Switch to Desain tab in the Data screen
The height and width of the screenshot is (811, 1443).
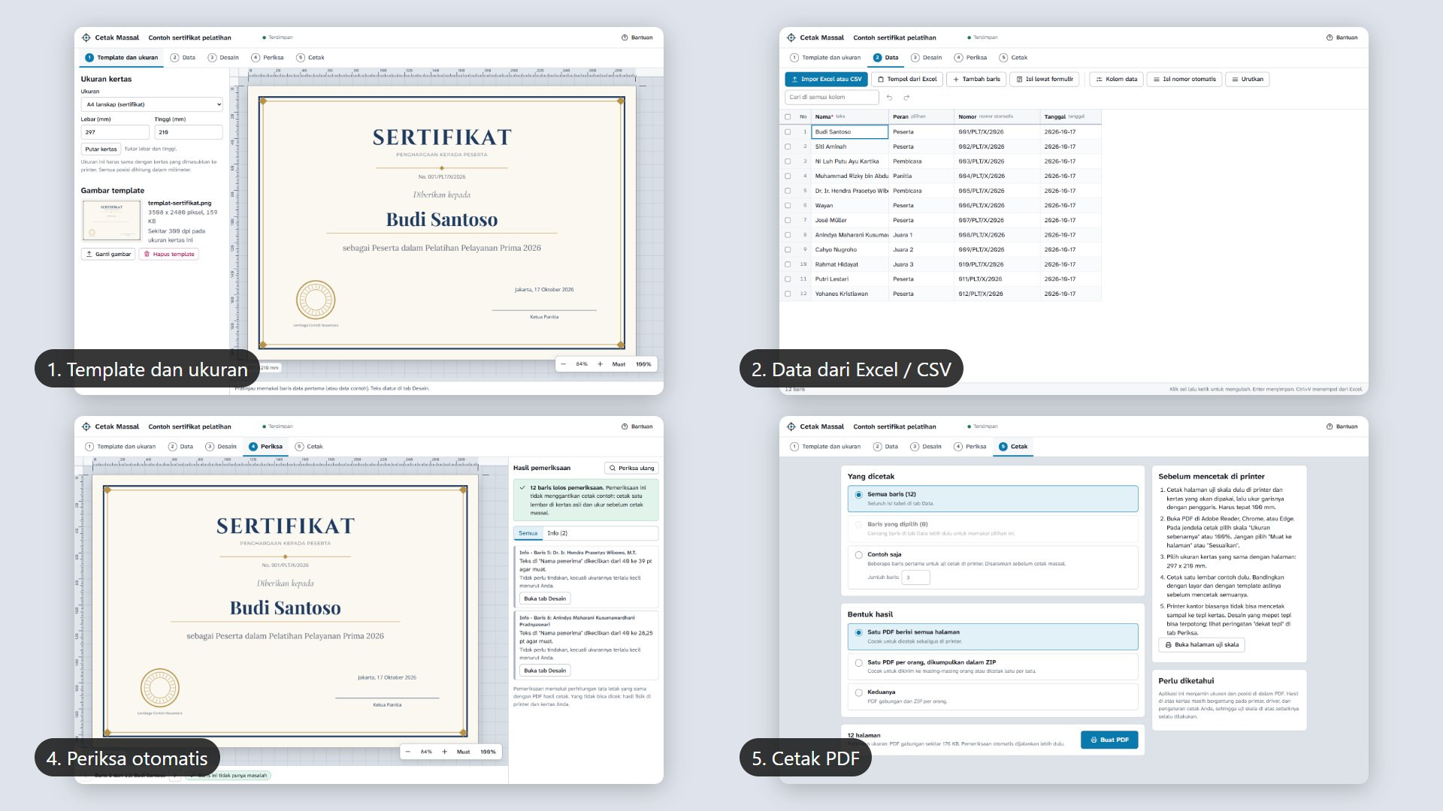point(927,57)
